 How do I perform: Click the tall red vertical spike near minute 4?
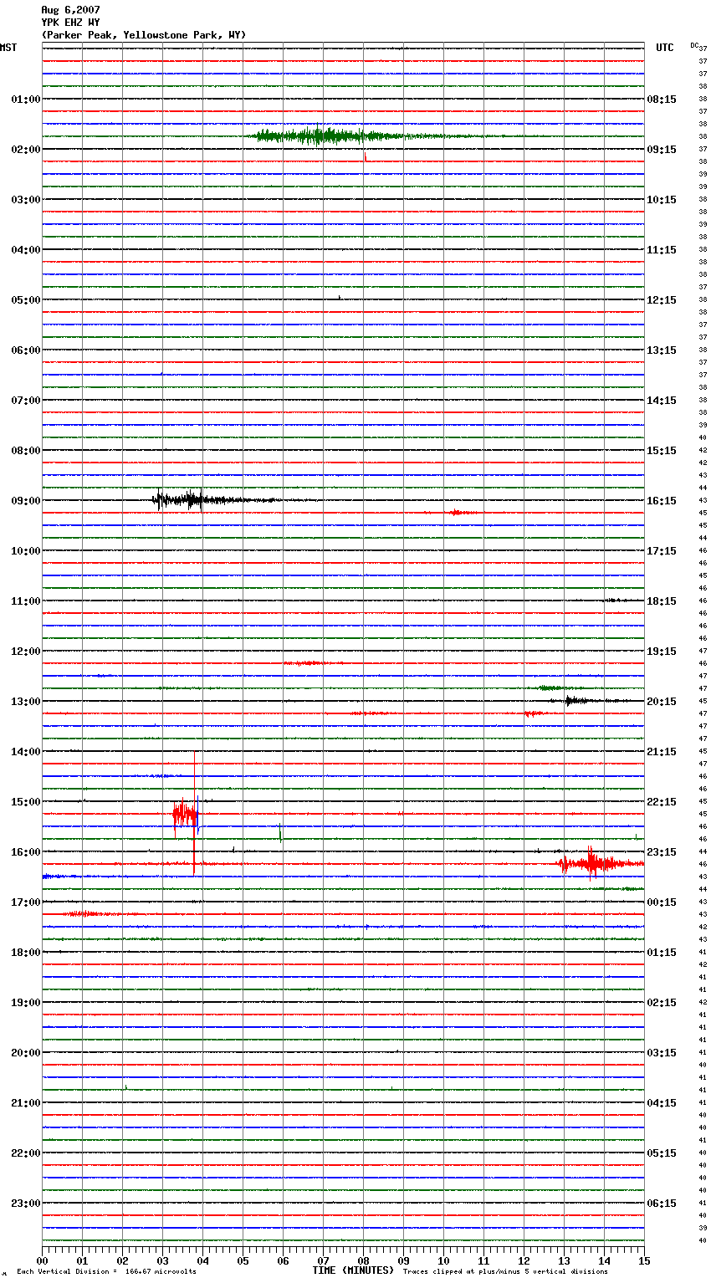[x=195, y=813]
